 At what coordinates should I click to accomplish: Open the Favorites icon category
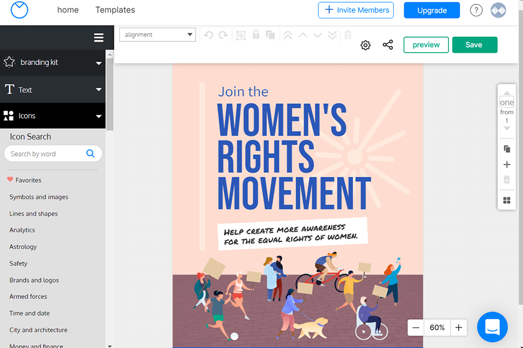pos(28,180)
